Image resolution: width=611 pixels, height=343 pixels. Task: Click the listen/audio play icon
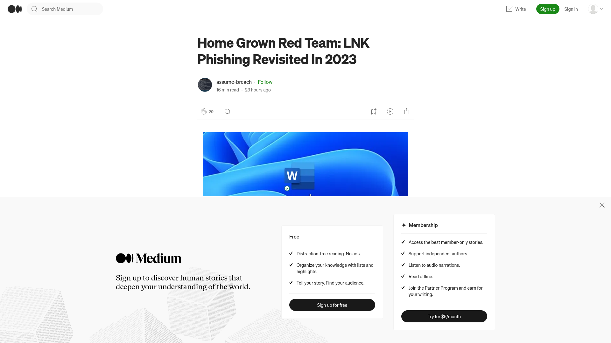click(390, 111)
